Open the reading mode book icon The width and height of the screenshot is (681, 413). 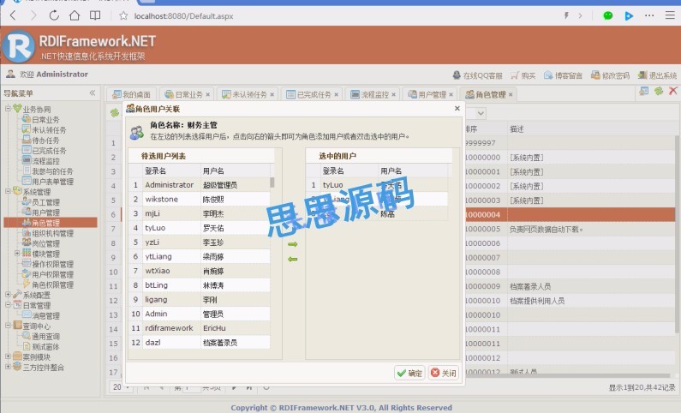click(x=95, y=15)
